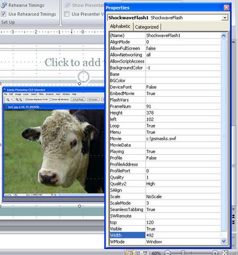The width and height of the screenshot is (238, 255).
Task: Start Slide Show view from status bar
Action: 145,253
